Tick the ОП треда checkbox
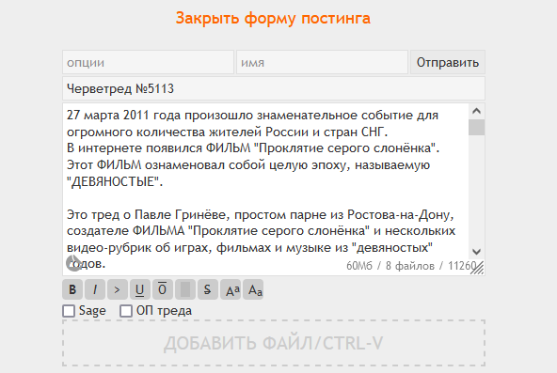The image size is (557, 373). pos(126,311)
